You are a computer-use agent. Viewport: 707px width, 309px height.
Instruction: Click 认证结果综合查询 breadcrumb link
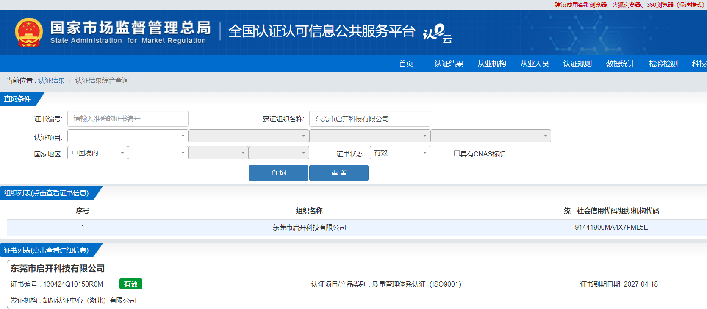[102, 80]
